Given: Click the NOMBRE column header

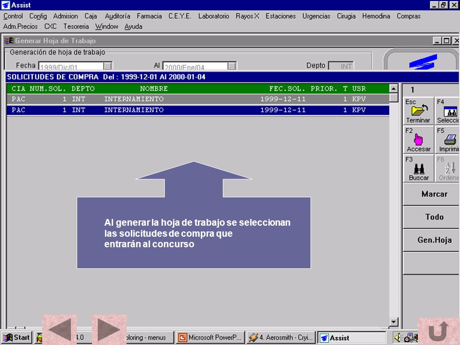Looking at the screenshot, I should [x=154, y=89].
